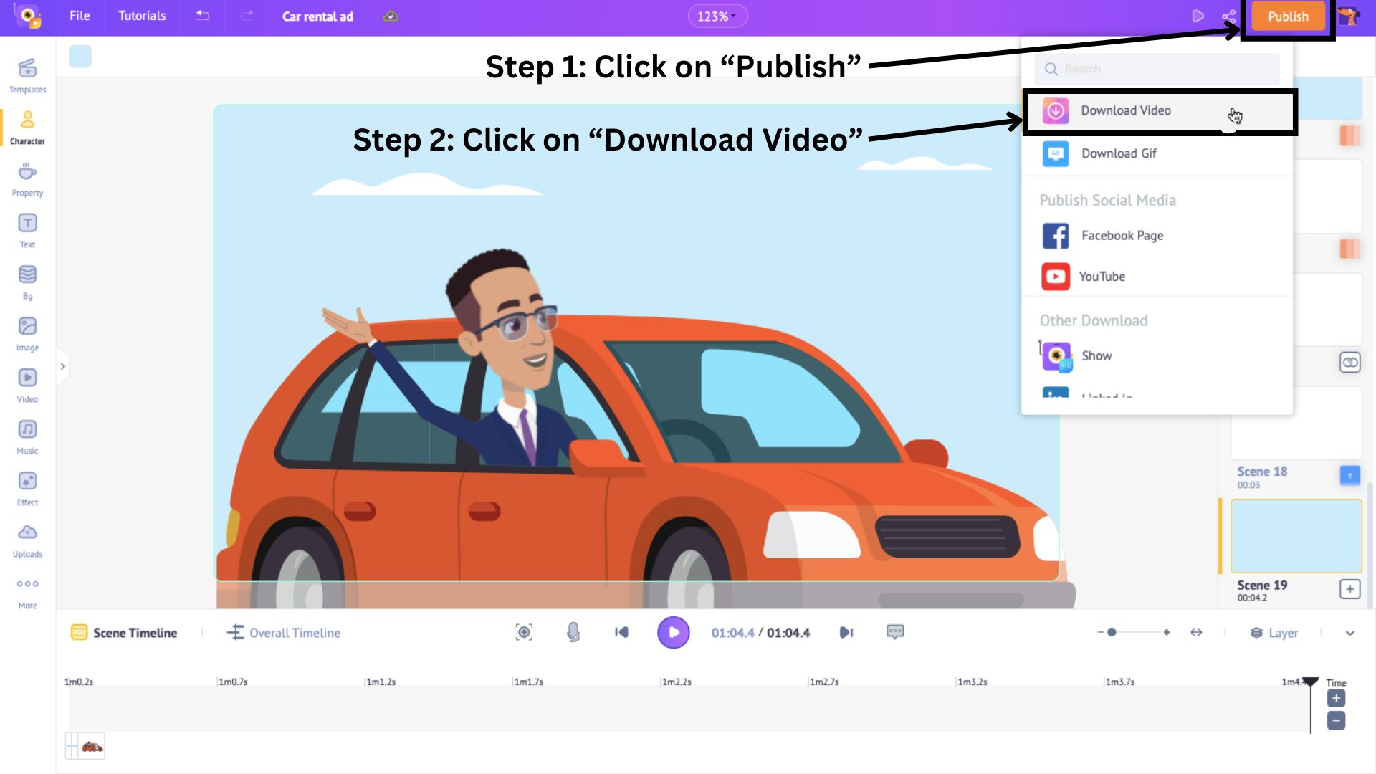1376x774 pixels.
Task: Drag timeline zoom slider control
Action: point(1112,632)
